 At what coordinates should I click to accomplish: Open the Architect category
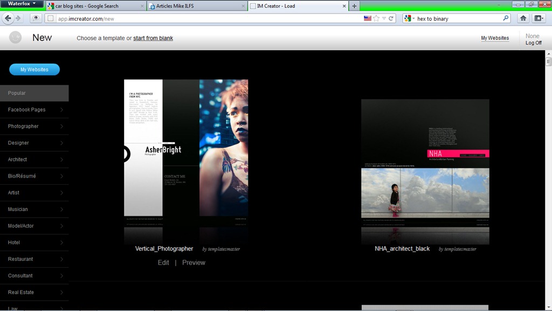pos(34,159)
